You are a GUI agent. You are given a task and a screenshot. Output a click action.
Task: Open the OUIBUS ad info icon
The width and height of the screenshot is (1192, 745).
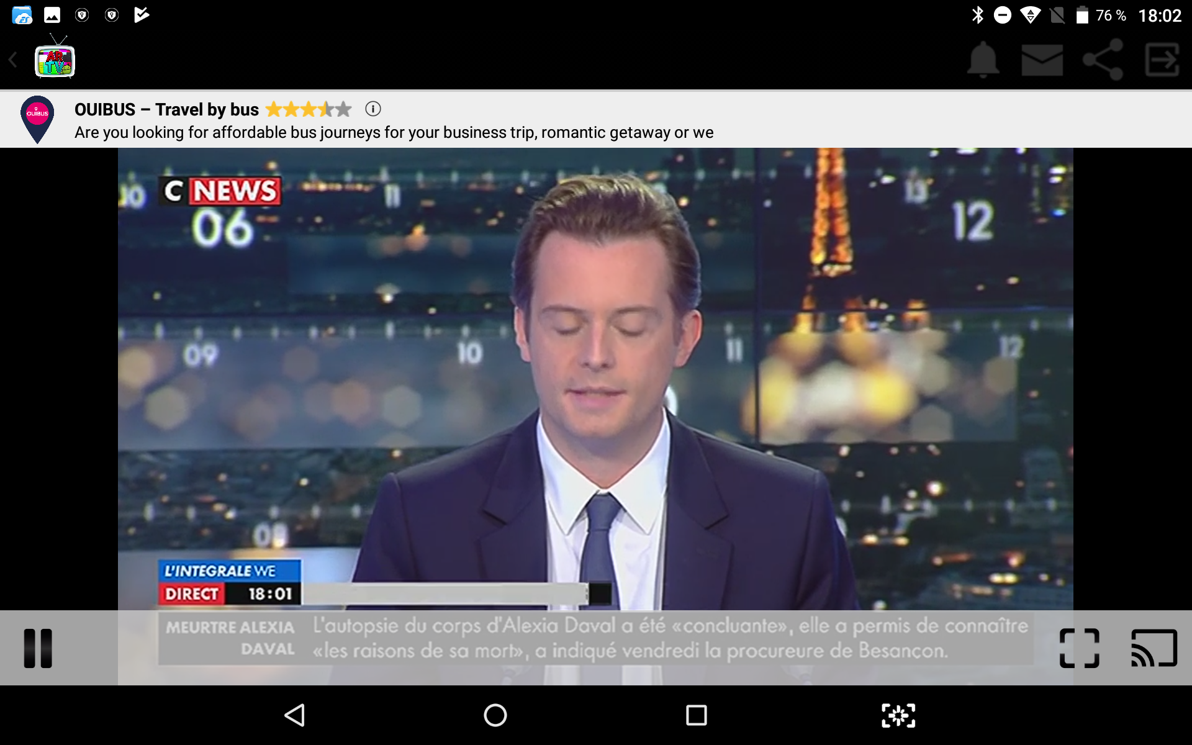coord(372,109)
